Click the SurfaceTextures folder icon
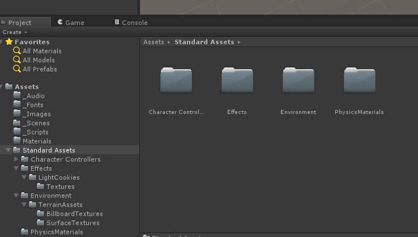The width and height of the screenshot is (418, 237). point(41,223)
